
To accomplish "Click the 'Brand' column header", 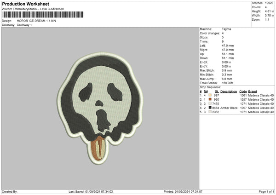I will (253, 92).
